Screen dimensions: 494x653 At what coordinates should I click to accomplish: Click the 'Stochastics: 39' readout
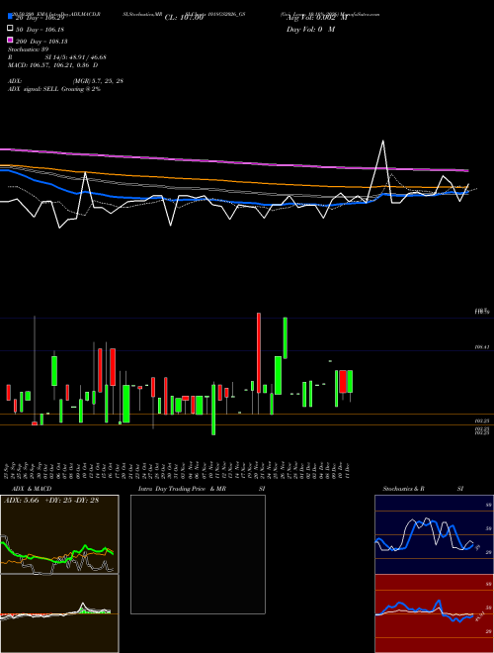coord(29,49)
